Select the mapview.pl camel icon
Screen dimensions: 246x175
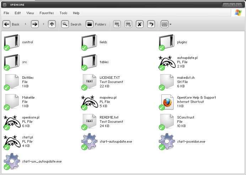coord(90,103)
